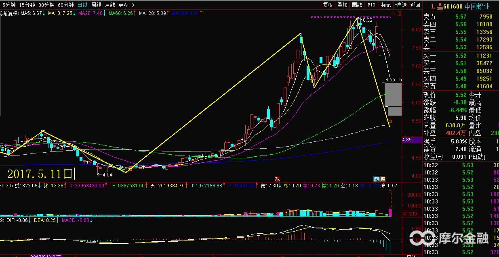The width and height of the screenshot is (499, 257).
Task: Select the 月线 monthly chart tab
Action: [x=110, y=5]
